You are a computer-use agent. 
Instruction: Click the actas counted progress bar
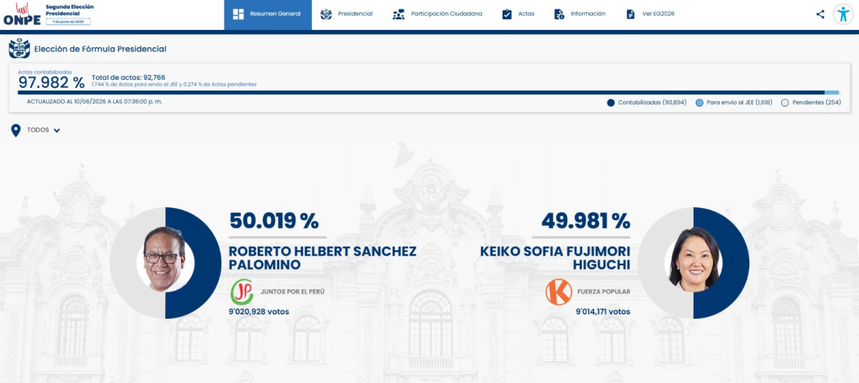428,92
